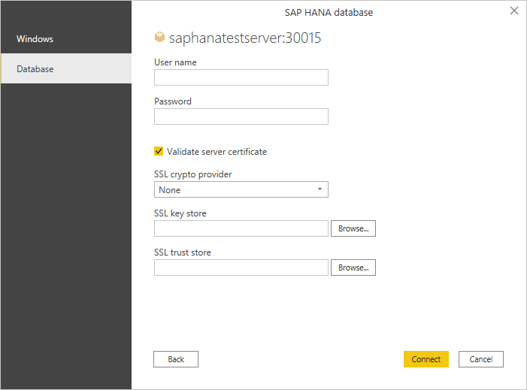Click the SSL trust store path field
527x390 pixels.
pyautogui.click(x=241, y=268)
